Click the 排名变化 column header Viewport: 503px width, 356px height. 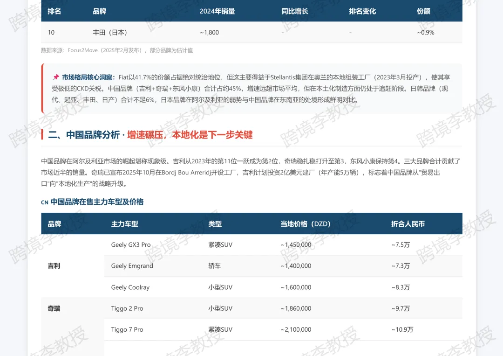[x=362, y=11]
